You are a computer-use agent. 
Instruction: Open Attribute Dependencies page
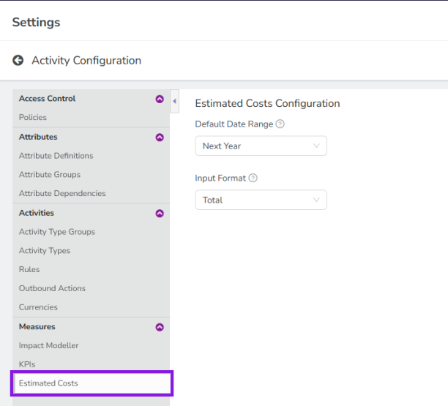pyautogui.click(x=62, y=194)
